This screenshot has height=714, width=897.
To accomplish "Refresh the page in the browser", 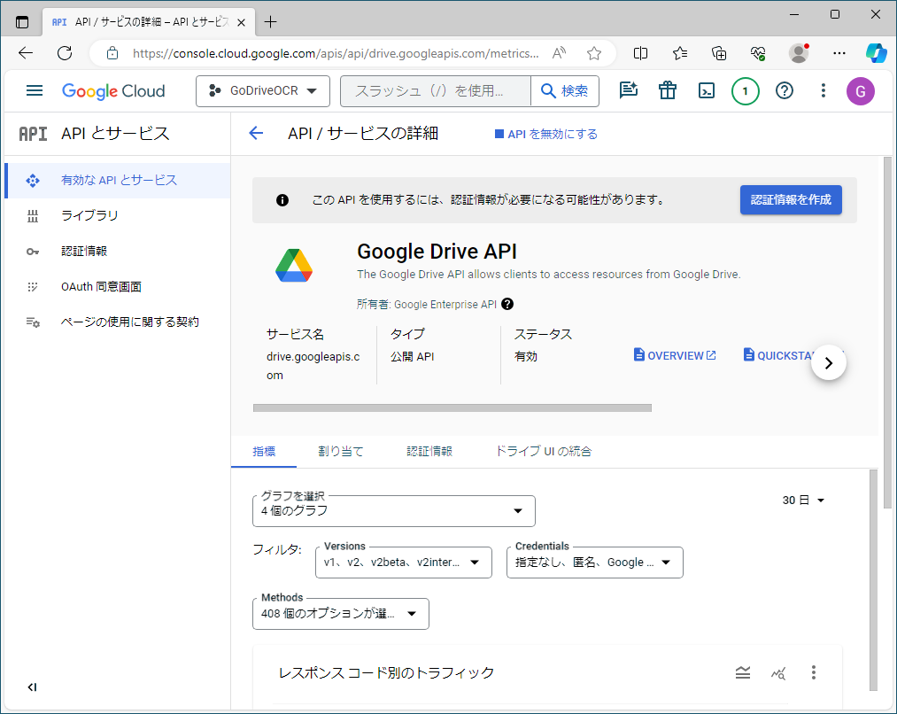I will (65, 53).
